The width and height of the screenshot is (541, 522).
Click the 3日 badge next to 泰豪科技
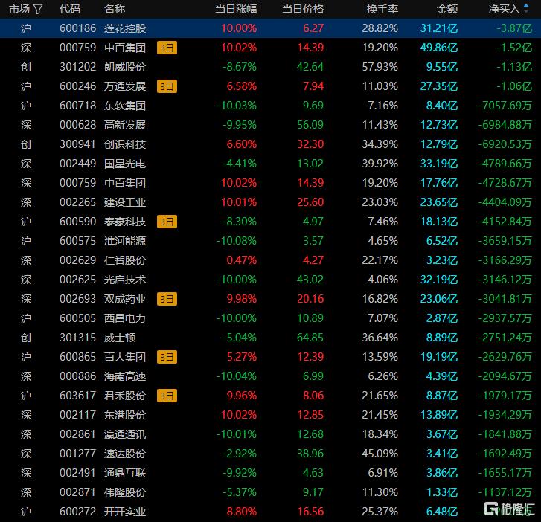pyautogui.click(x=167, y=222)
